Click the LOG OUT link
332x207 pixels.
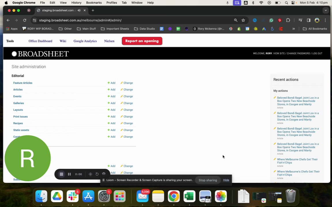point(317,53)
